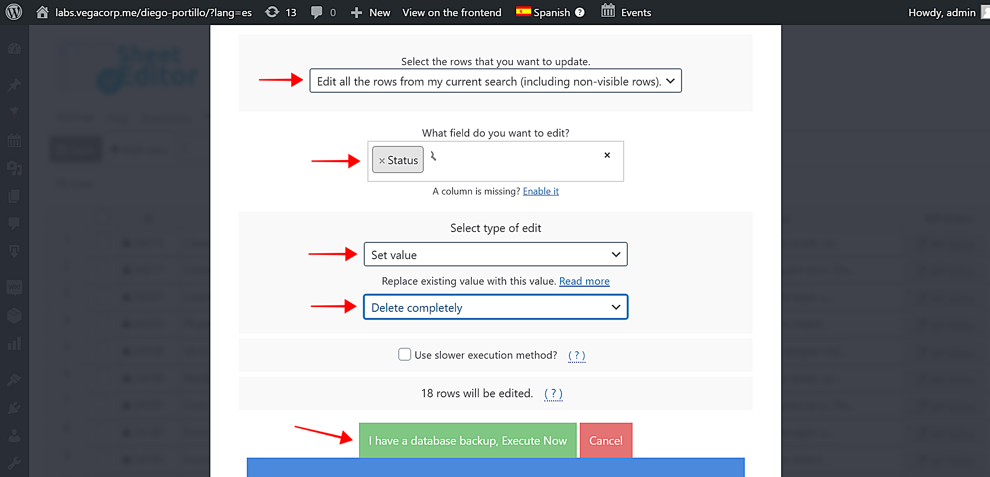Viewport: 990px width, 477px height.
Task: Remove the Status field tag
Action: click(x=382, y=161)
